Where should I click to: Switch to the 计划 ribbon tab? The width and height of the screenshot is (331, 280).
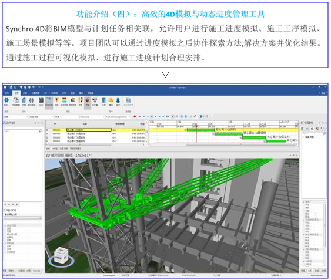tap(25, 93)
